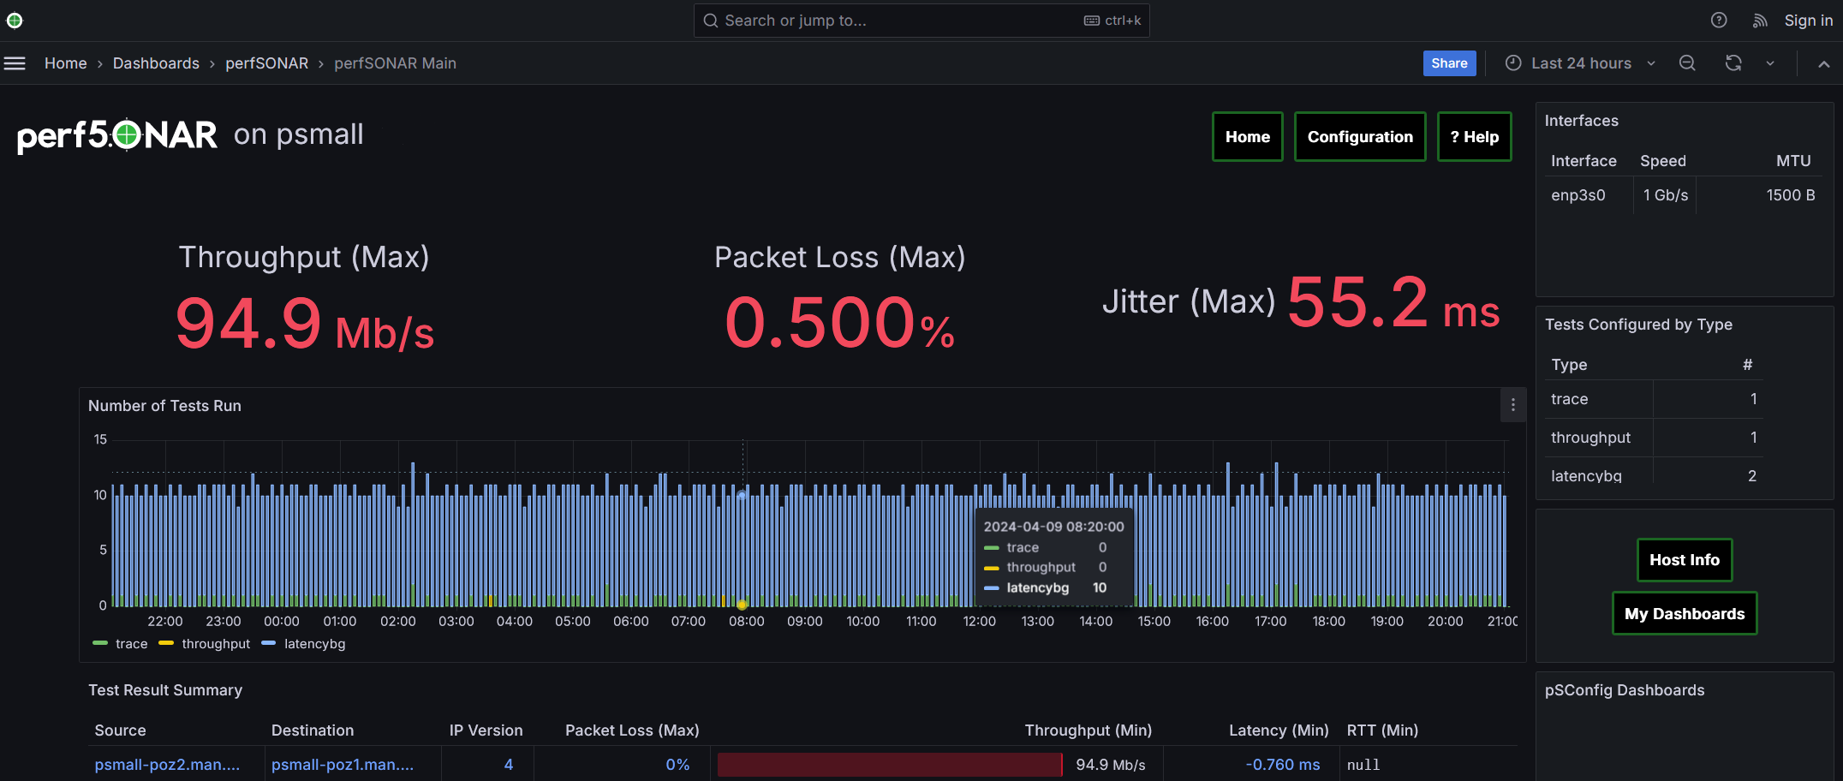Open the help question mark icon
1843x781 pixels.
tap(1719, 21)
